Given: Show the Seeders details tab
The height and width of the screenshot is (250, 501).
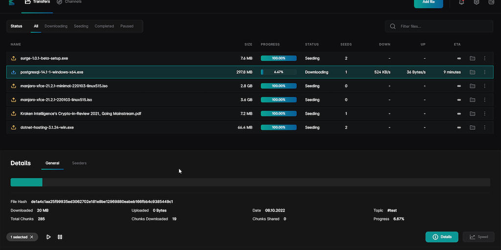Looking at the screenshot, I should click(79, 163).
